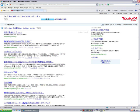Image resolution: width=140 pixels, height=112 pixels.
Task: Click the star お気に入り favorites button
Action: [x=5, y=11]
